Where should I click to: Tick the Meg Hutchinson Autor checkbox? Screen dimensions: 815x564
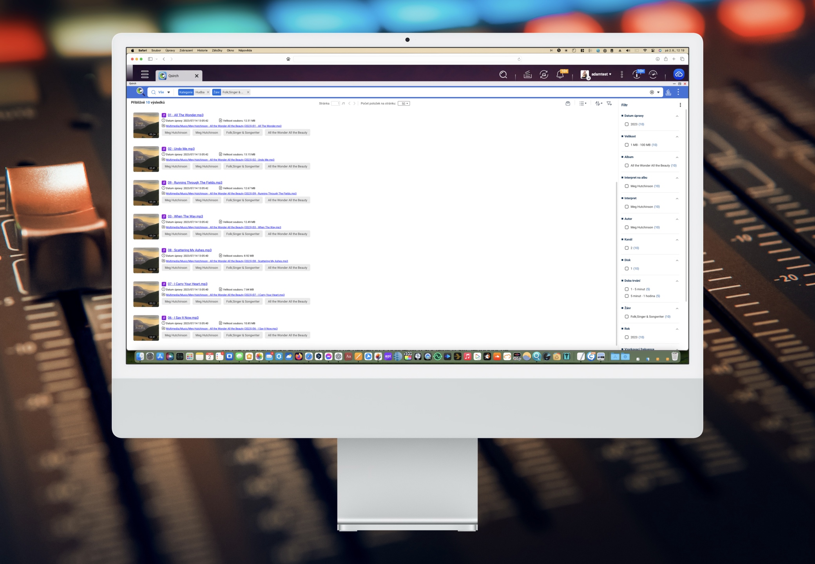click(627, 227)
